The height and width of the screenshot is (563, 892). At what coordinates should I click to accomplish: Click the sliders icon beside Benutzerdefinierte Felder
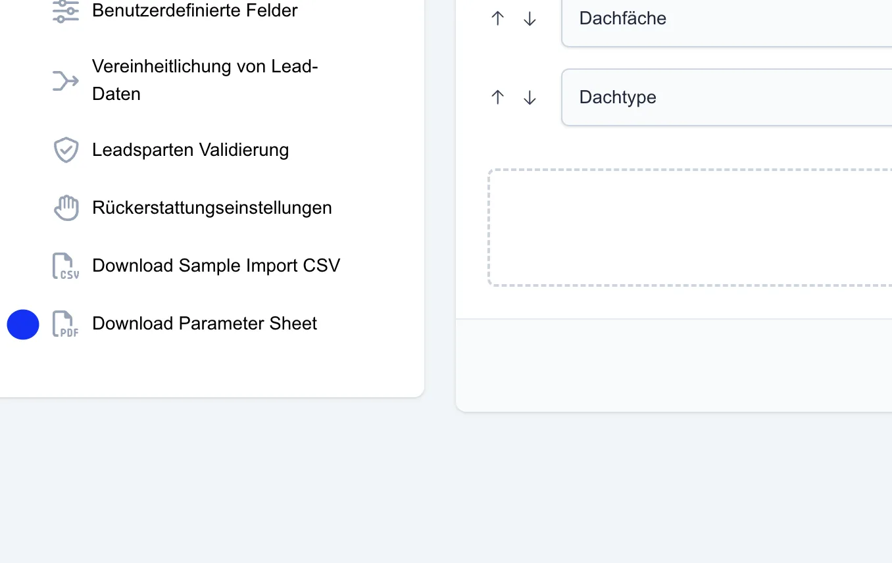point(66,11)
